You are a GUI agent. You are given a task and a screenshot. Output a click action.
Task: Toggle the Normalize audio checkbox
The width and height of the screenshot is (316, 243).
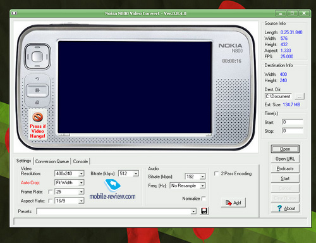tap(204, 199)
